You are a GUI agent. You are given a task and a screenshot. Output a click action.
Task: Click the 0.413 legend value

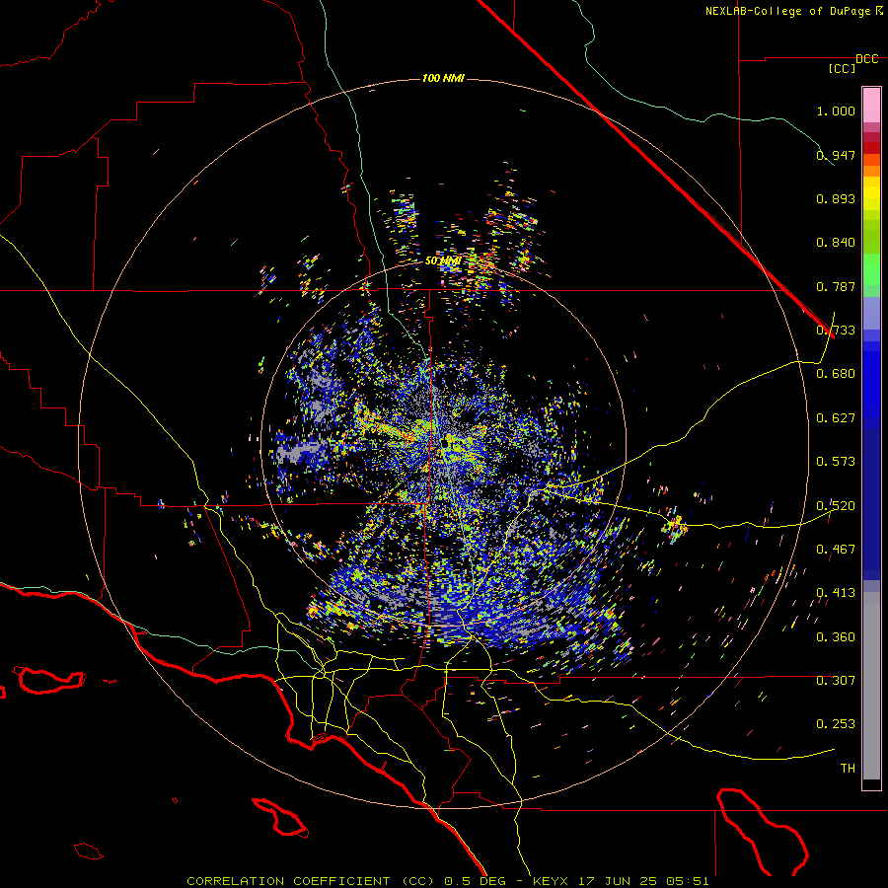836,593
